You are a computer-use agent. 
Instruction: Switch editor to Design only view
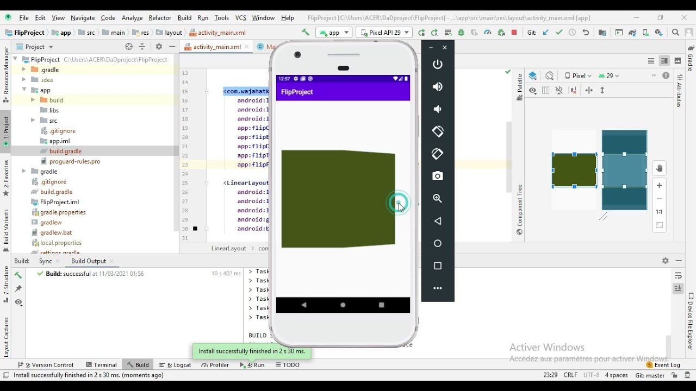678,61
